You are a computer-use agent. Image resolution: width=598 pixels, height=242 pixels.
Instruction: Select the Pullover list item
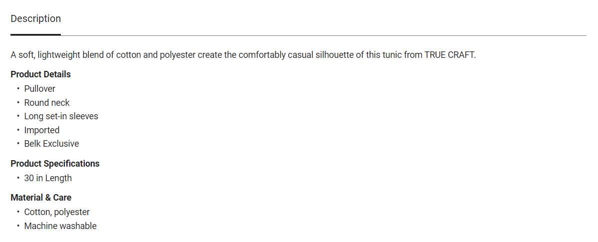click(39, 89)
